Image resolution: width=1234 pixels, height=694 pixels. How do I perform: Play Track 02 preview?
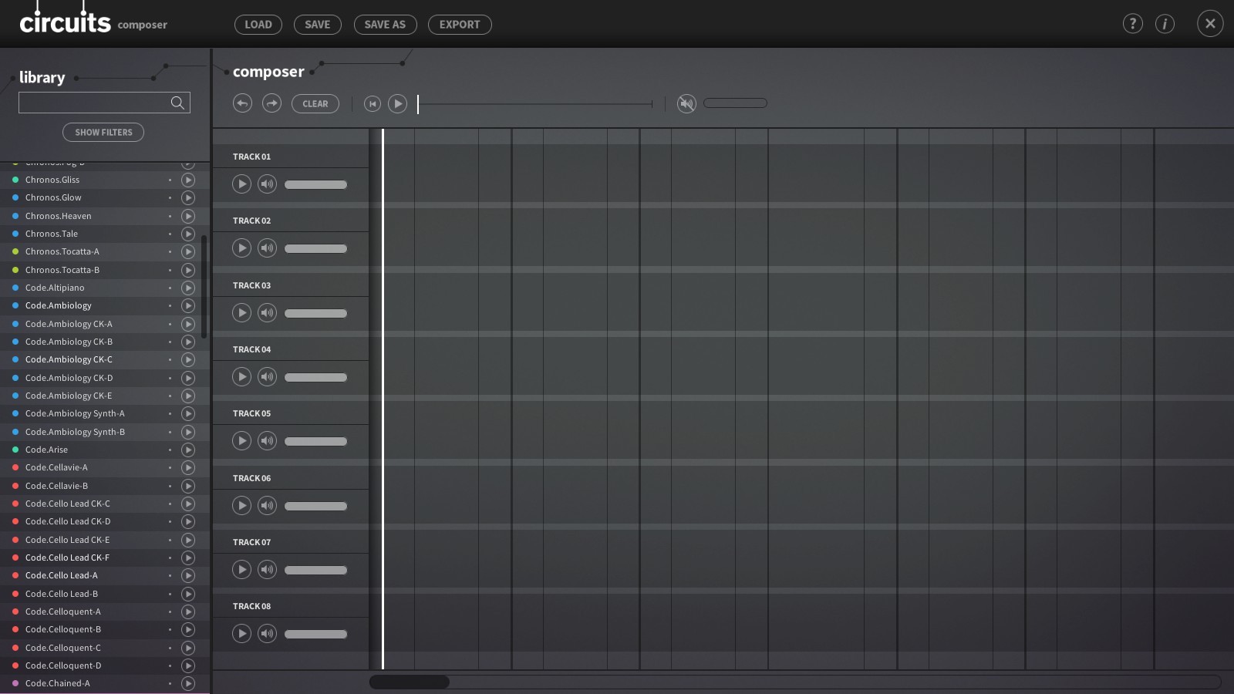241,248
